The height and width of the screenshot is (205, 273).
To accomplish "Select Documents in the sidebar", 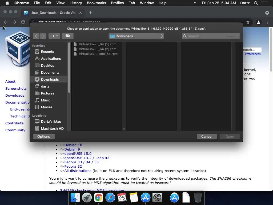I will coord(49,72).
